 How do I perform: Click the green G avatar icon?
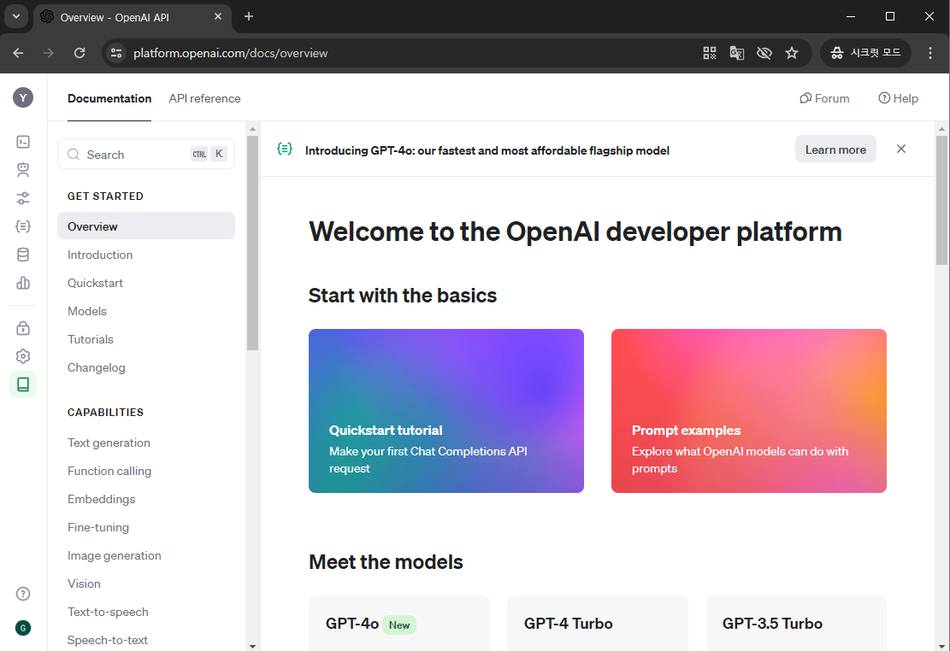coord(23,628)
